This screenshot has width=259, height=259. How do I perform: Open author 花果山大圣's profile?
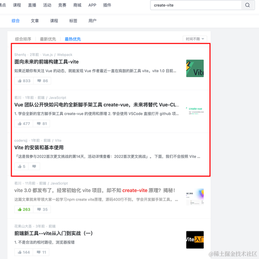tap(23, 226)
